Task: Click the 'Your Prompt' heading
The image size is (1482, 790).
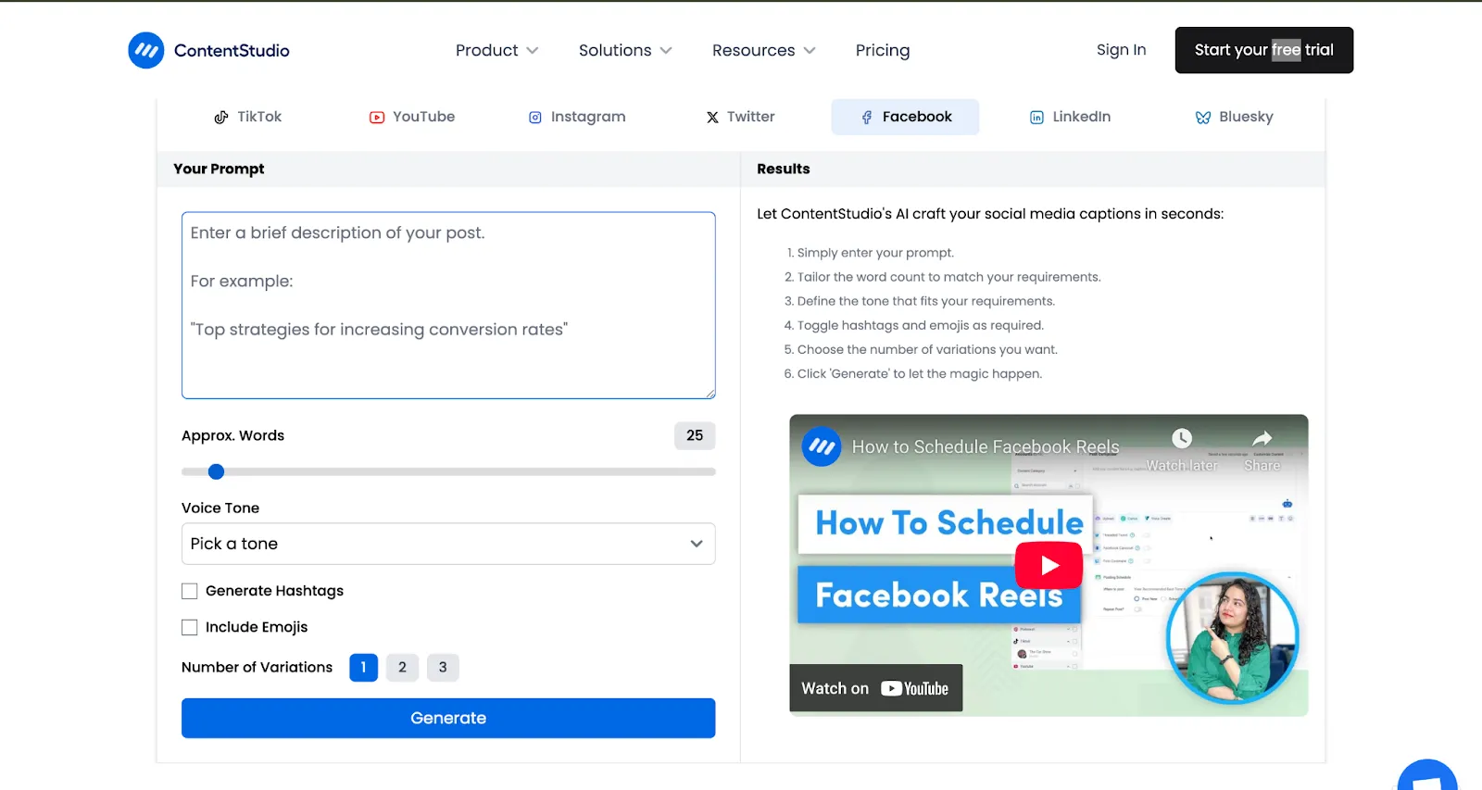Action: click(x=219, y=169)
